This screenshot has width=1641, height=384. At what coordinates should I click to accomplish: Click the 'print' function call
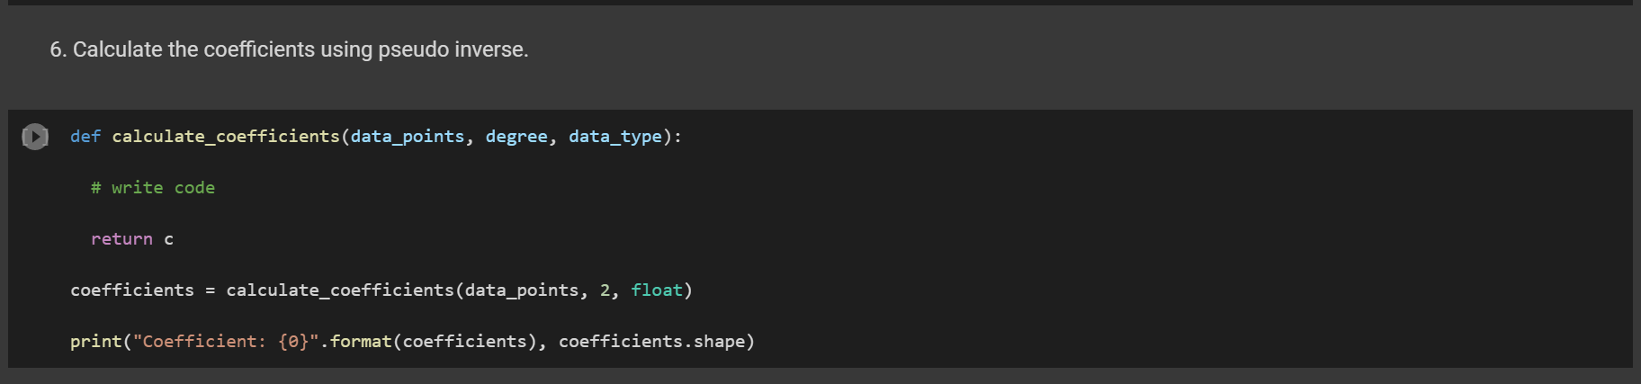96,342
